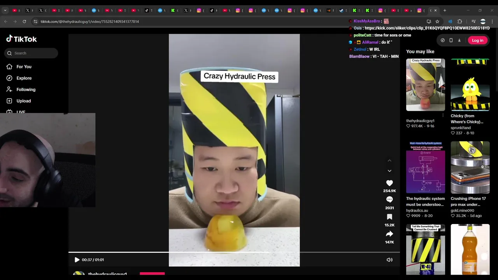
Task: Click the install app icon in address bar
Action: (x=429, y=21)
